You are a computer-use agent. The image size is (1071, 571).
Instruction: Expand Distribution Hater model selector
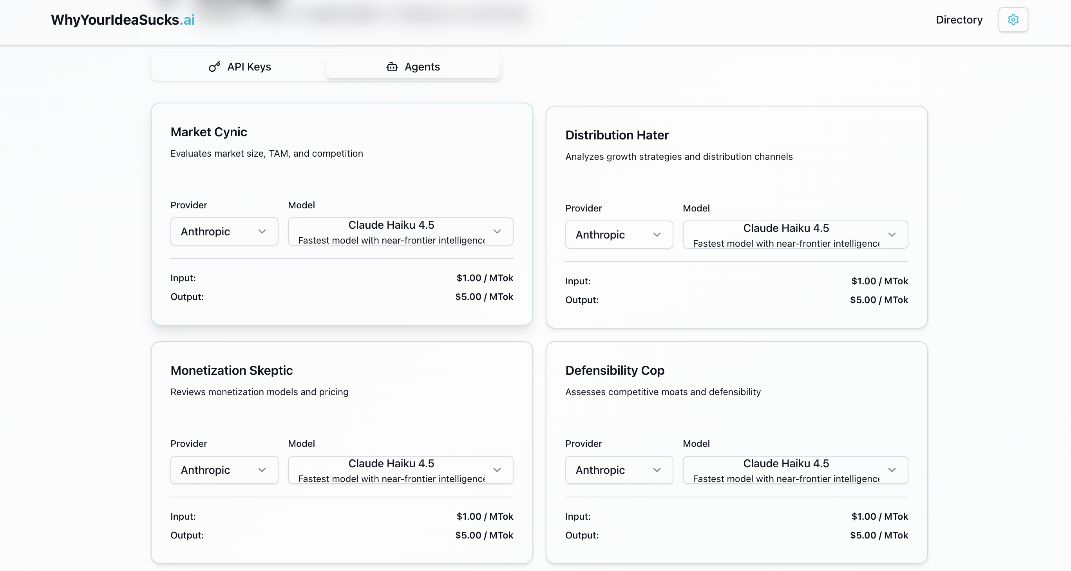pos(795,235)
